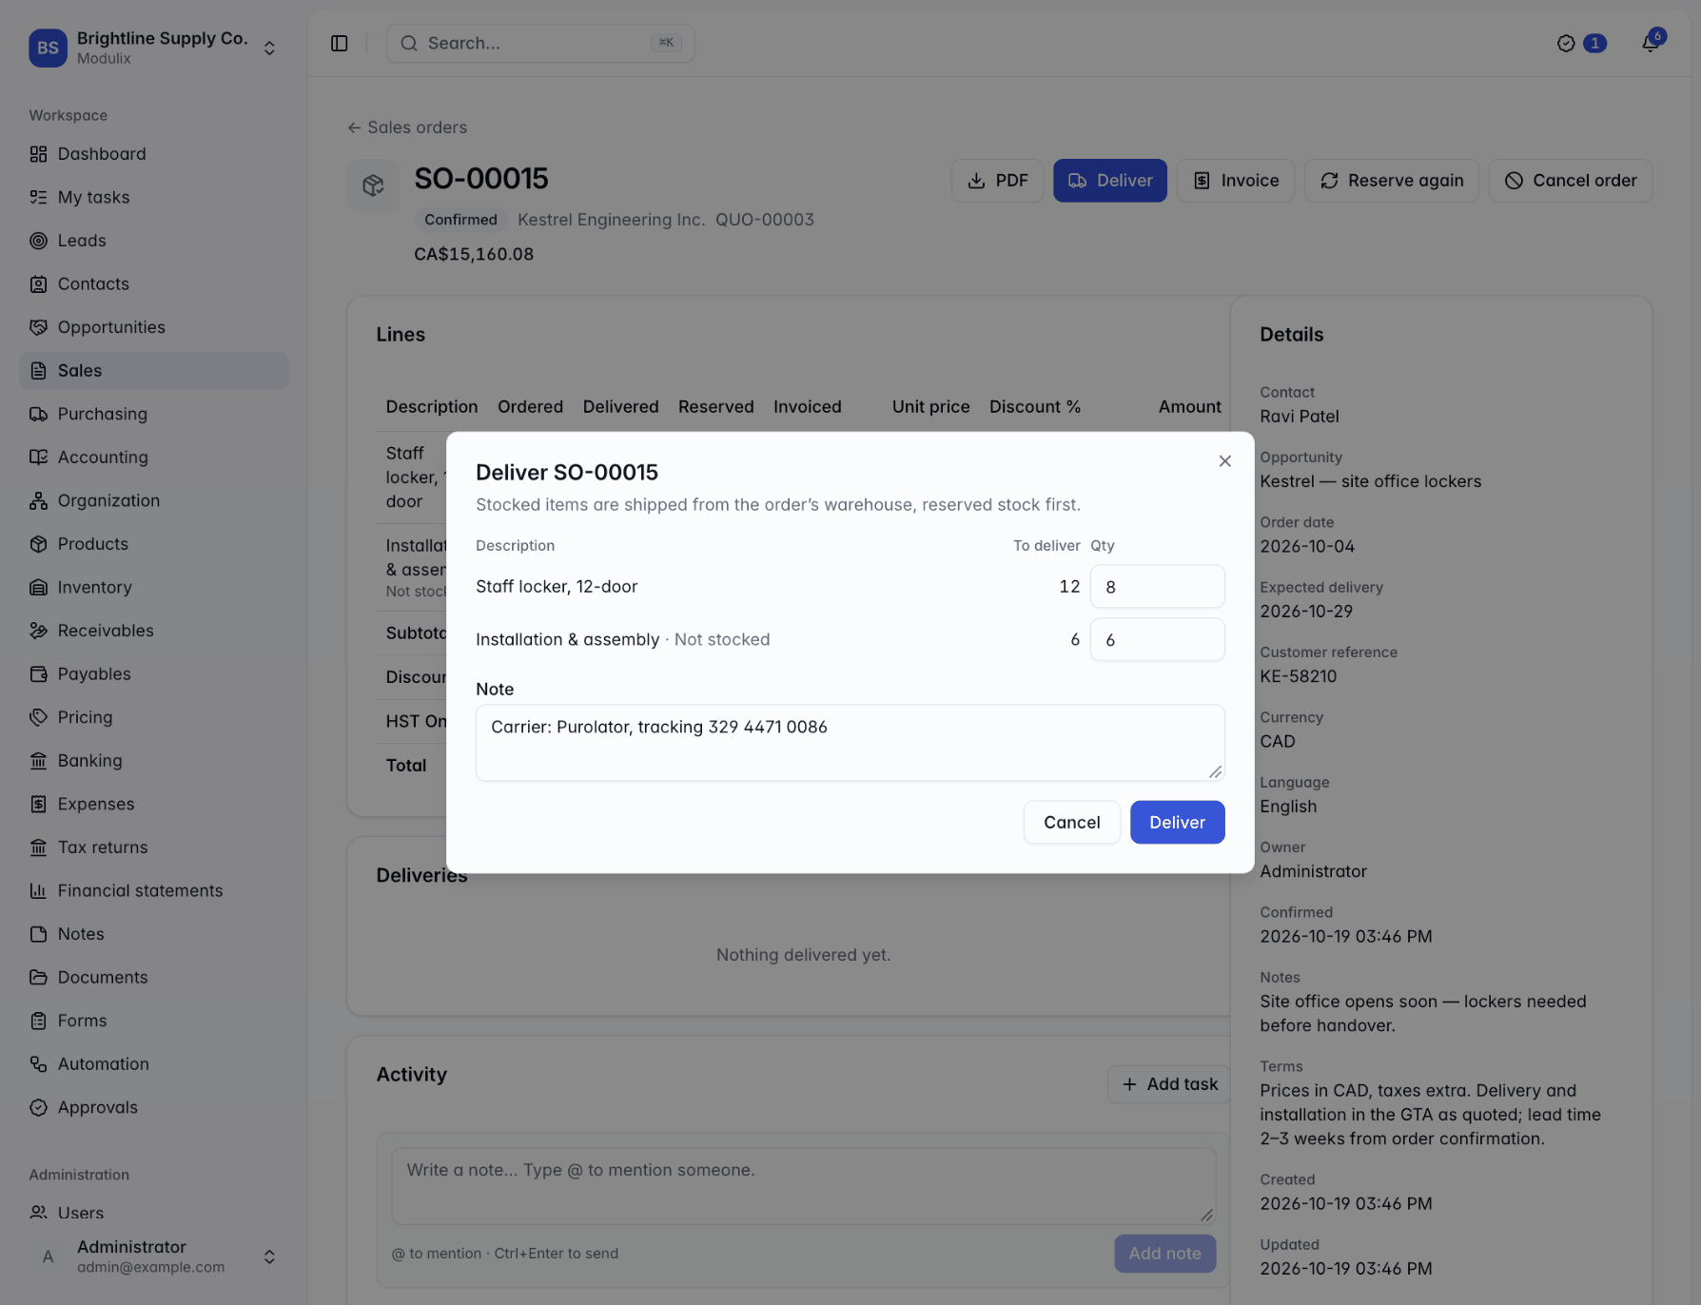The image size is (1701, 1305).
Task: Click the order box icon beside SO-00015
Action: [x=373, y=185]
